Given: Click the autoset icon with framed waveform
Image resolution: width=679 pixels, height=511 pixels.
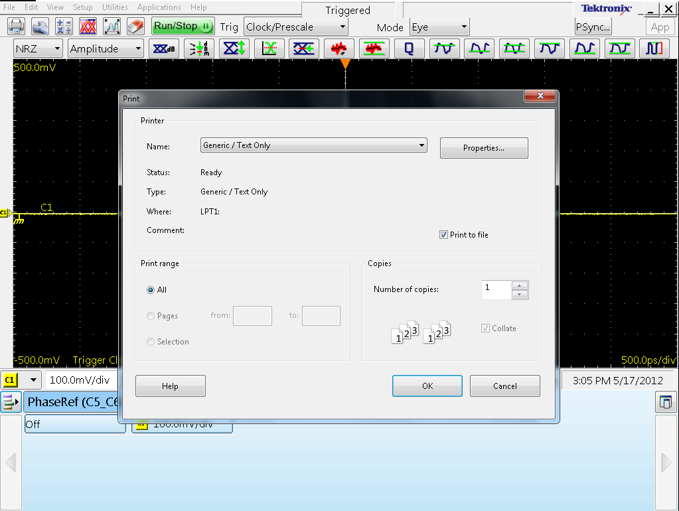Looking at the screenshot, I should [x=112, y=27].
